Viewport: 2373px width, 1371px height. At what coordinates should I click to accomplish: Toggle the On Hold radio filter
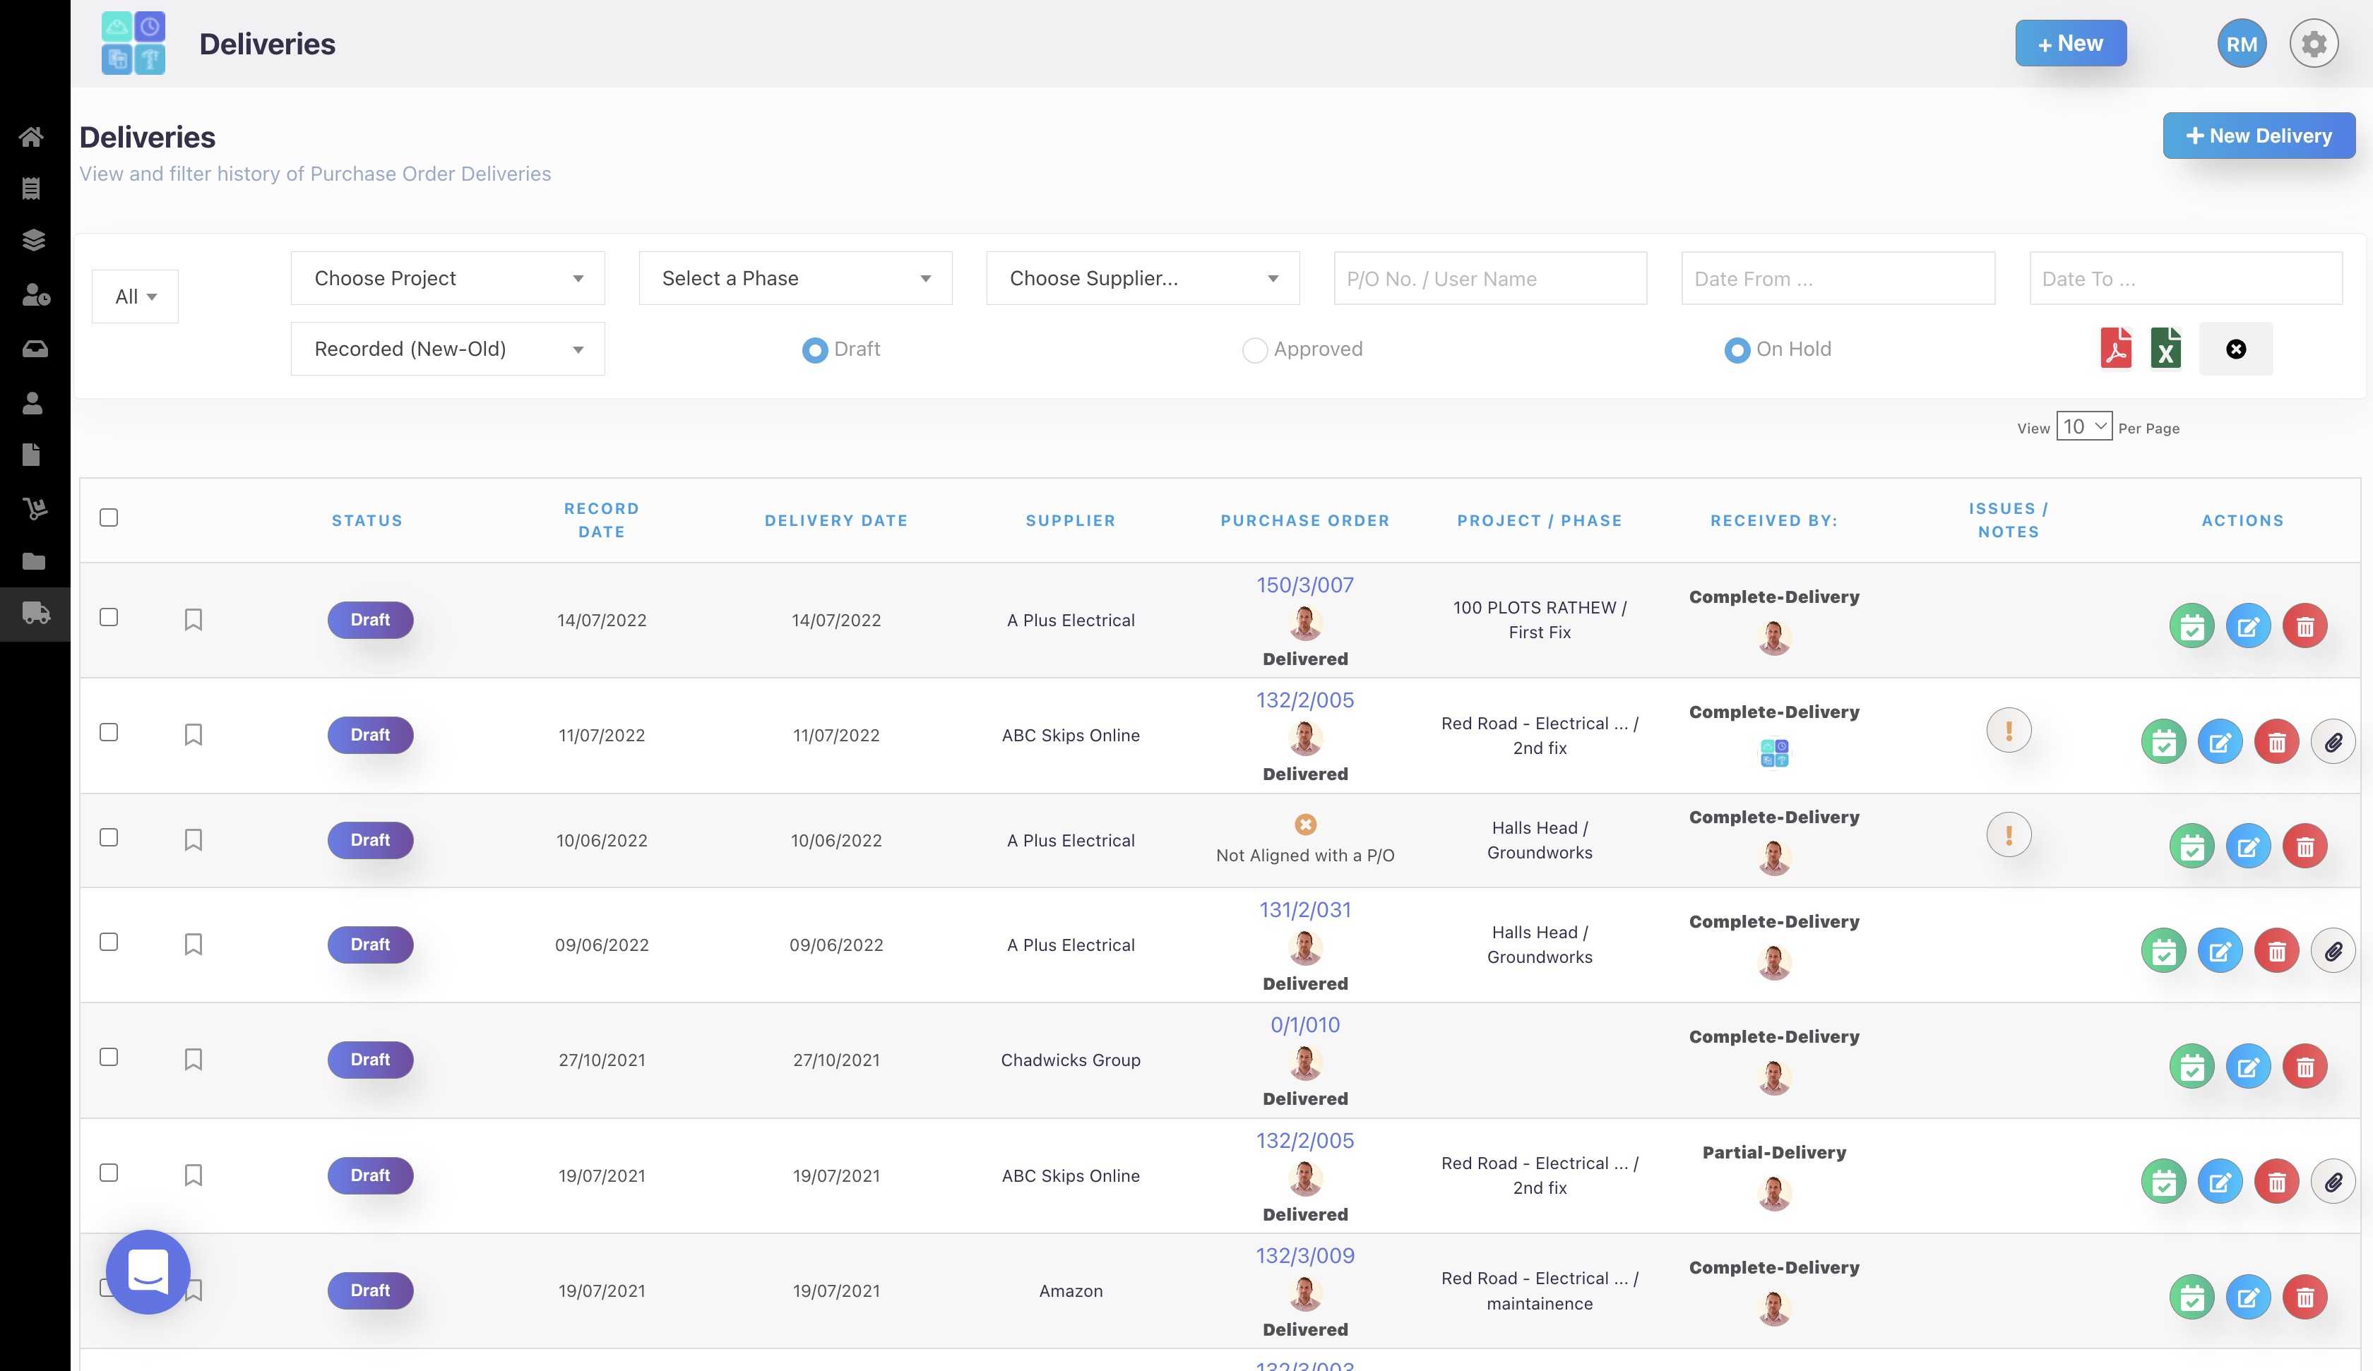point(1737,350)
